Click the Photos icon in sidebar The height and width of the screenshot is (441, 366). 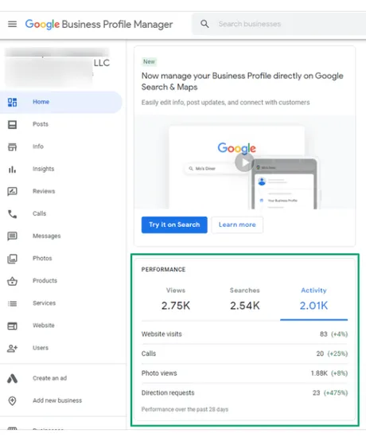coord(12,259)
